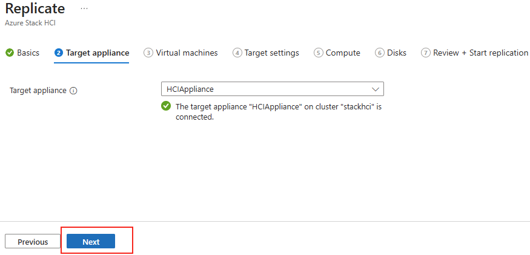Image resolution: width=530 pixels, height=255 pixels.
Task: Jump to the Compute tab
Action: click(337, 53)
